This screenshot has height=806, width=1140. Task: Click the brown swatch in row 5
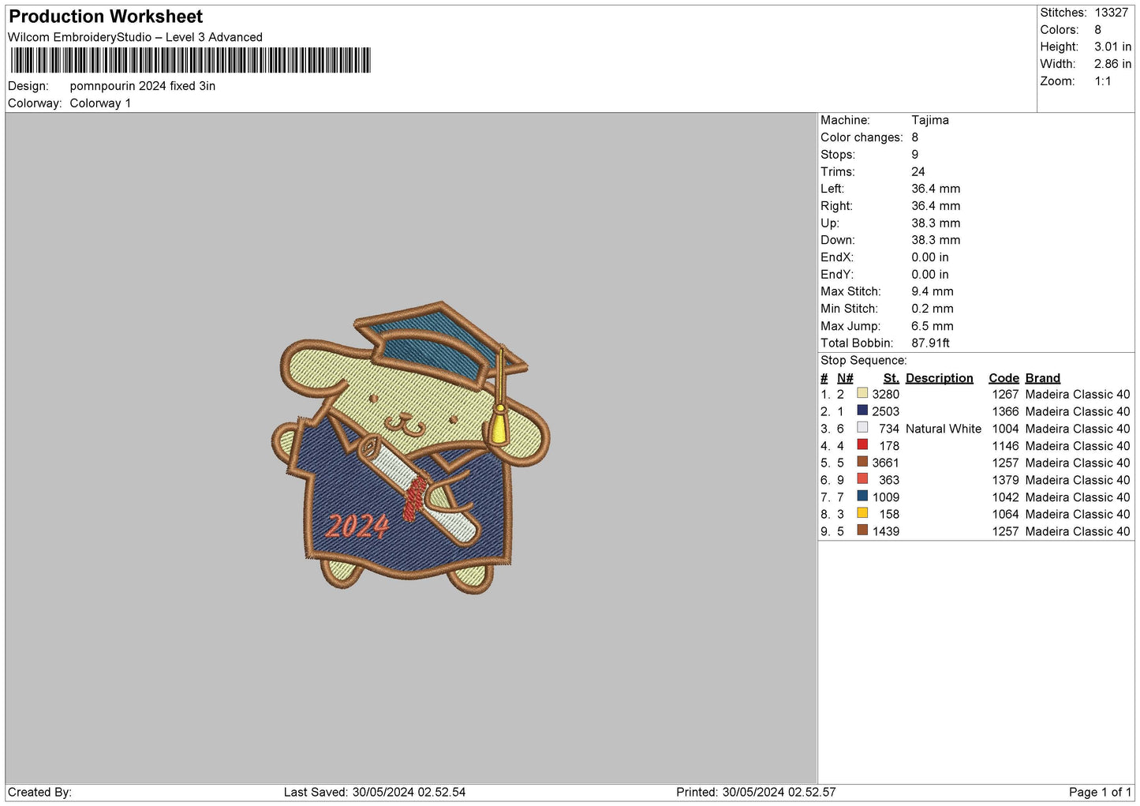[862, 462]
